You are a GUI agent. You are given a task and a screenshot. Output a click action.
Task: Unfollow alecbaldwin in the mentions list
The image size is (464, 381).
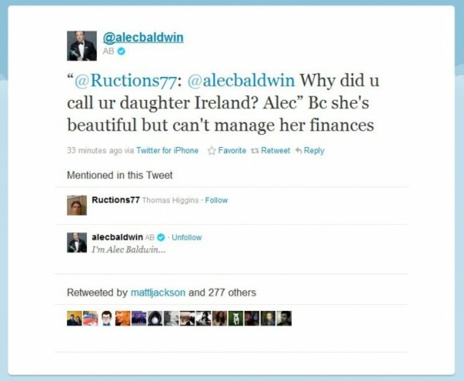[187, 238]
